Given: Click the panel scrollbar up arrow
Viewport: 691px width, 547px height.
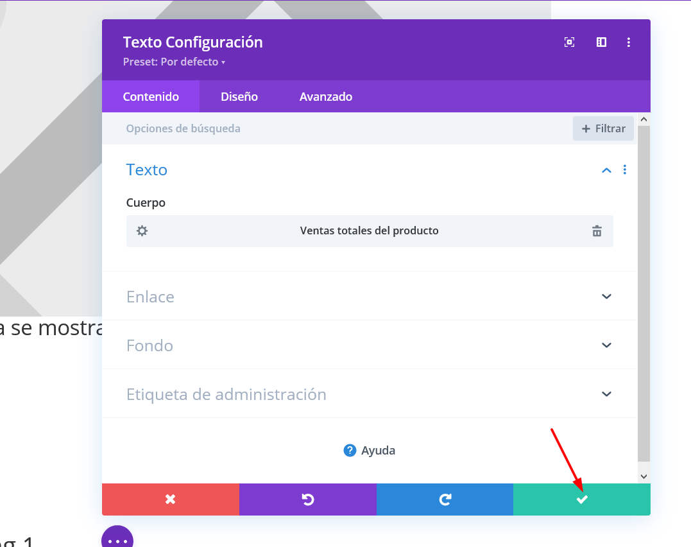Looking at the screenshot, I should click(644, 119).
